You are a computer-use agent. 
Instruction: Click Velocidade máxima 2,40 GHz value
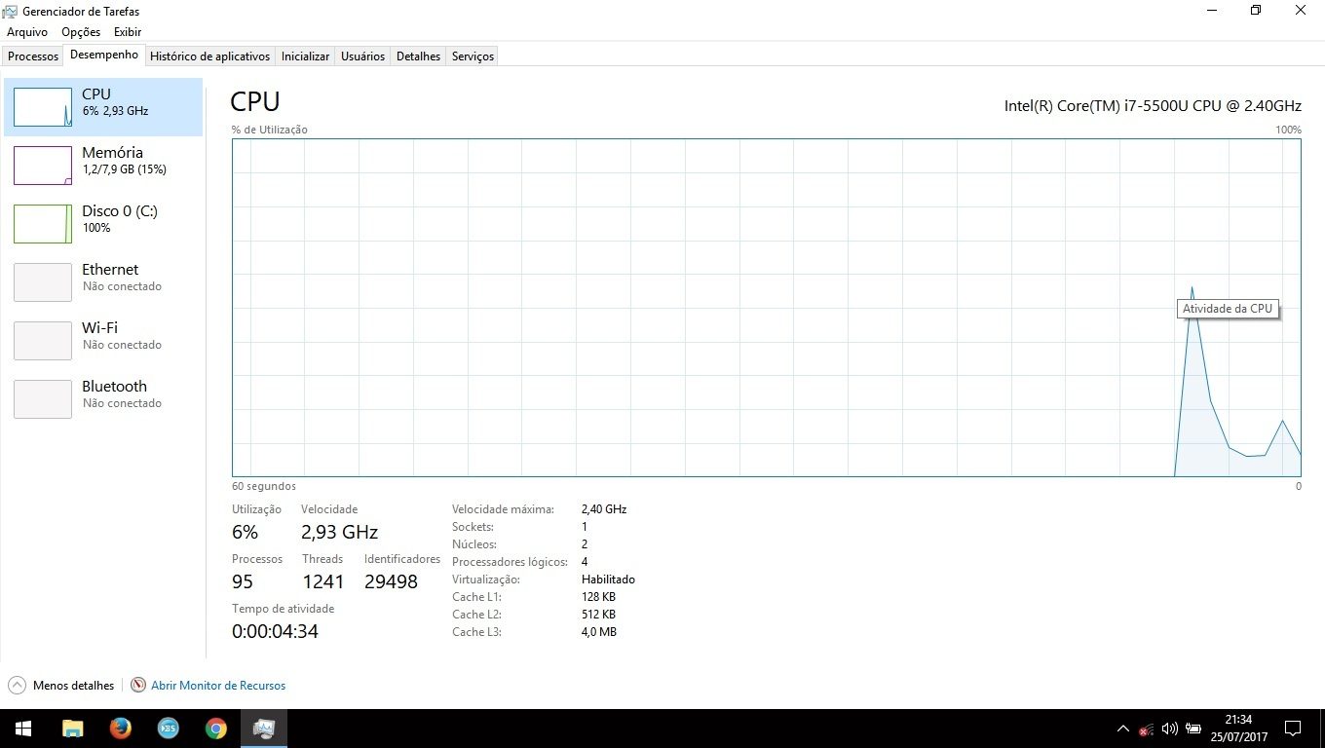pos(604,509)
